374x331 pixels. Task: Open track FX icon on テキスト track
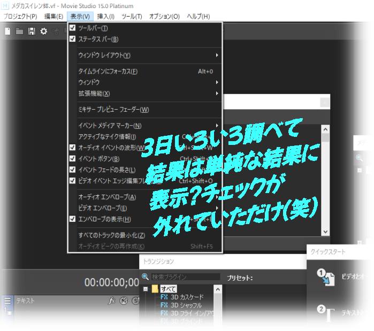pyautogui.click(x=111, y=301)
